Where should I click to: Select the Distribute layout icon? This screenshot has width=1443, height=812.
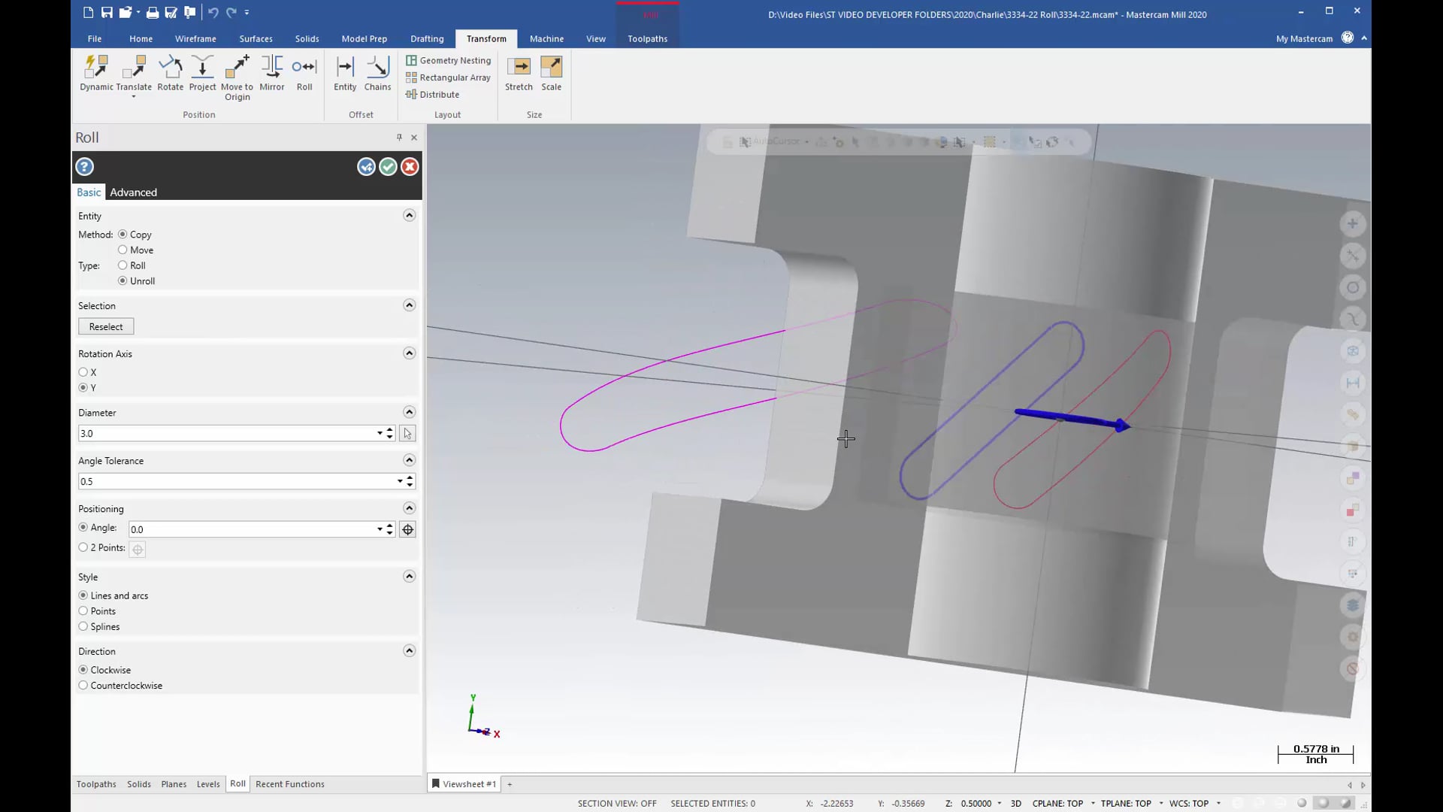pos(413,94)
